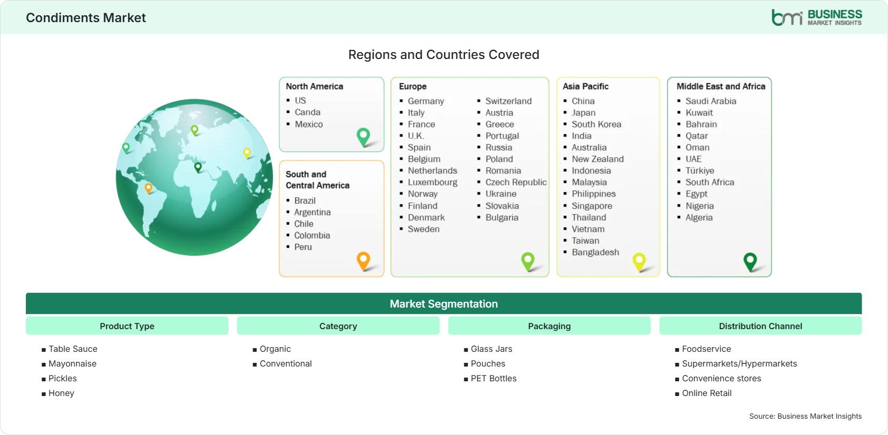Click the yellow pin in Asia Pacific box
Viewport: 888px width, 435px height.
pos(639,262)
